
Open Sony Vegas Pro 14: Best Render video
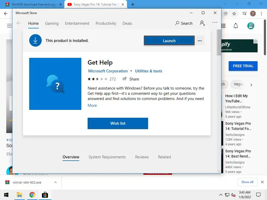[238, 154]
